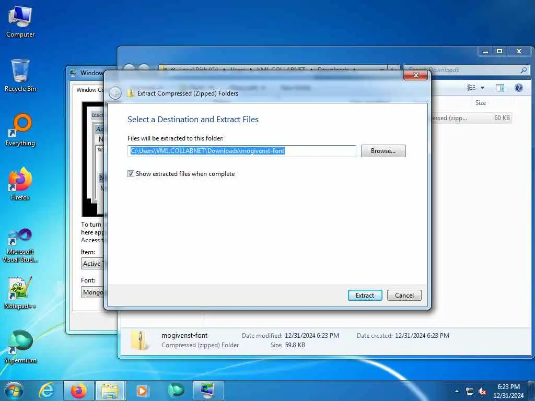Screen dimensions: 535x401
Task: Cancel the extraction dialog
Action: [404, 296]
